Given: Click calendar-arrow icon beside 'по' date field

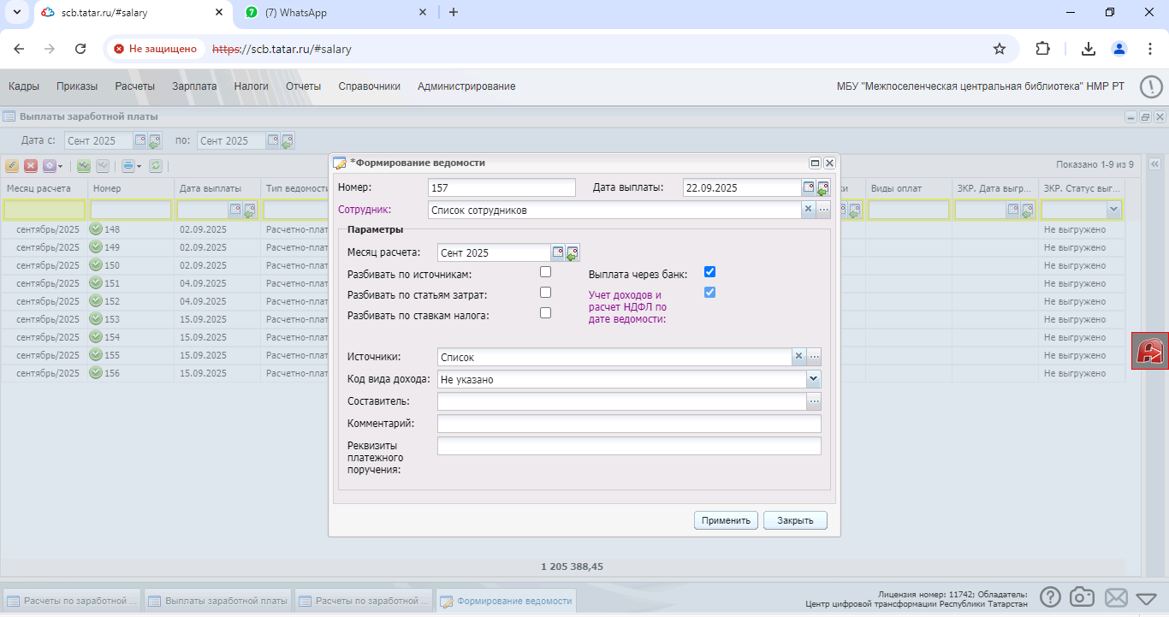Looking at the screenshot, I should (288, 141).
